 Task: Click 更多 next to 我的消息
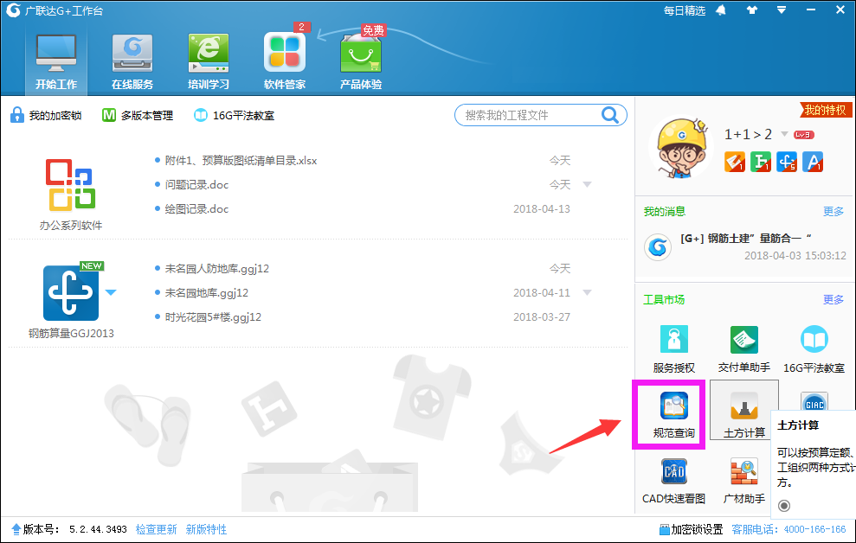[x=833, y=212]
